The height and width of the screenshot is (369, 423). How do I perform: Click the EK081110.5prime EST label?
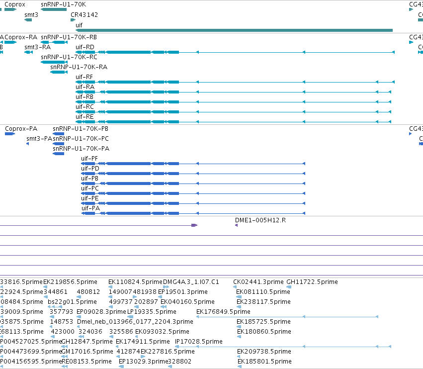[263, 292]
